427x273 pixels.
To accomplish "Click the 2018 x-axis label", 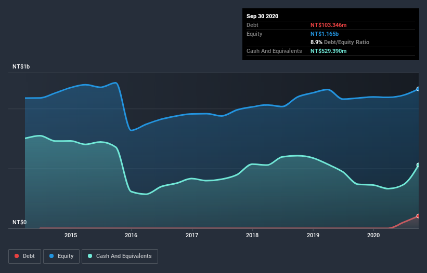I will [252, 235].
